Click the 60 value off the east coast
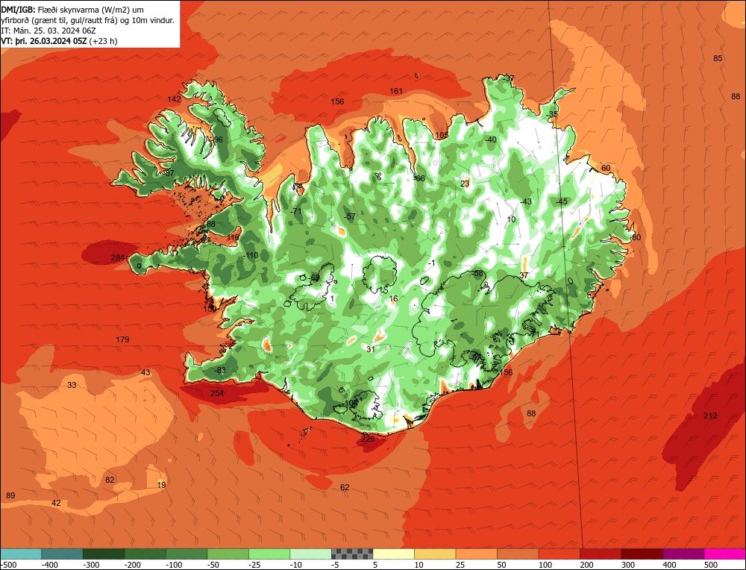 [x=606, y=168]
